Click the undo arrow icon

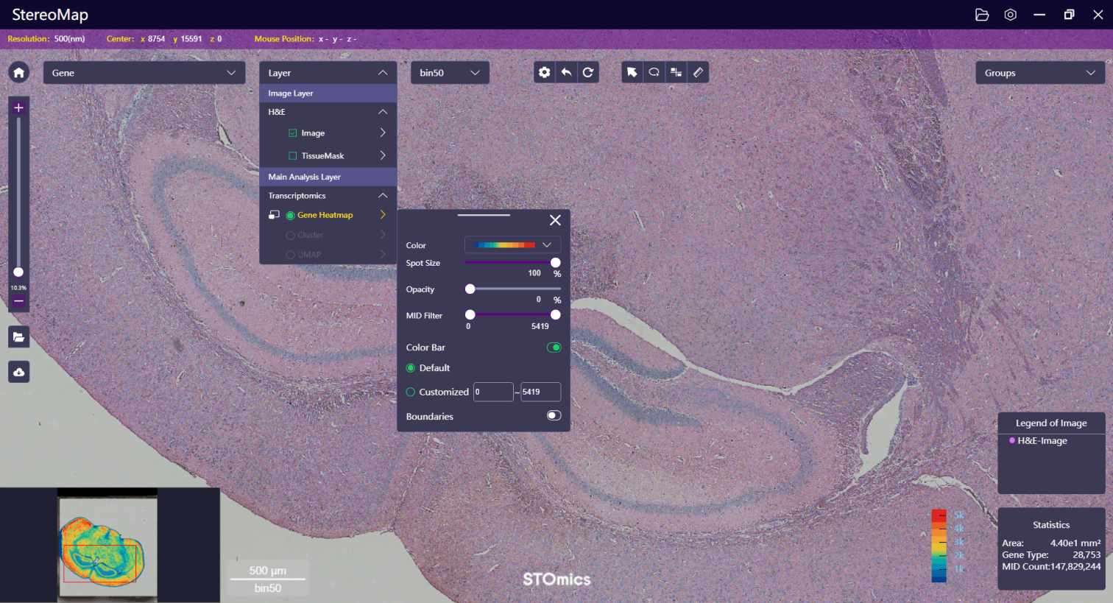pos(566,72)
